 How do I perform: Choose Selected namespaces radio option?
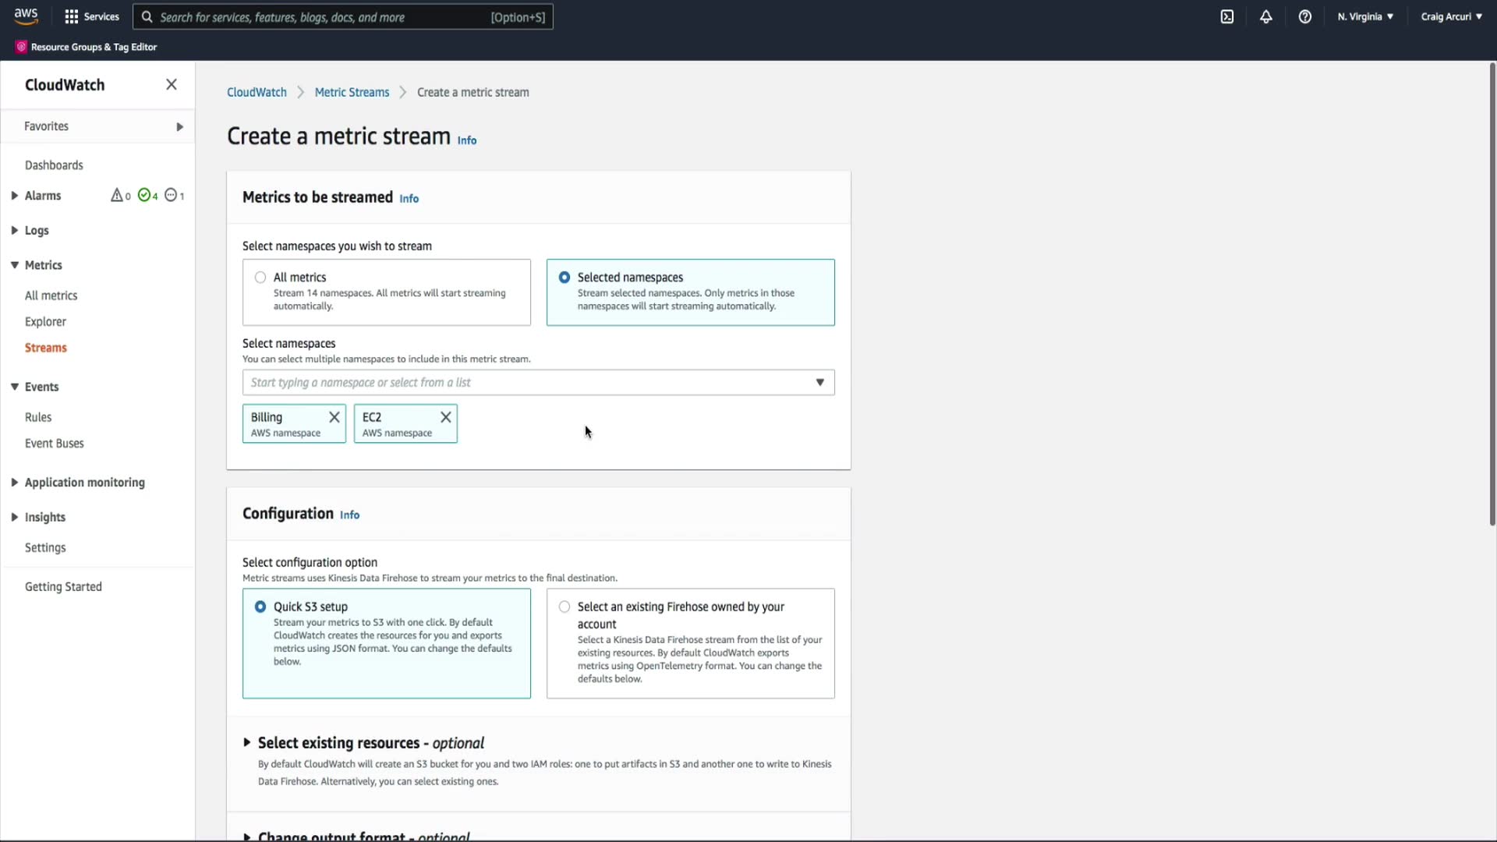[564, 278]
